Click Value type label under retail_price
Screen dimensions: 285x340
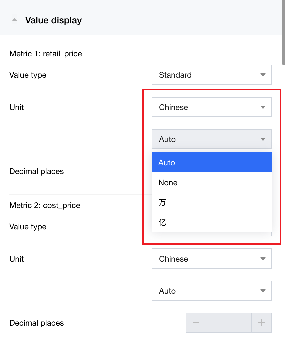point(28,75)
